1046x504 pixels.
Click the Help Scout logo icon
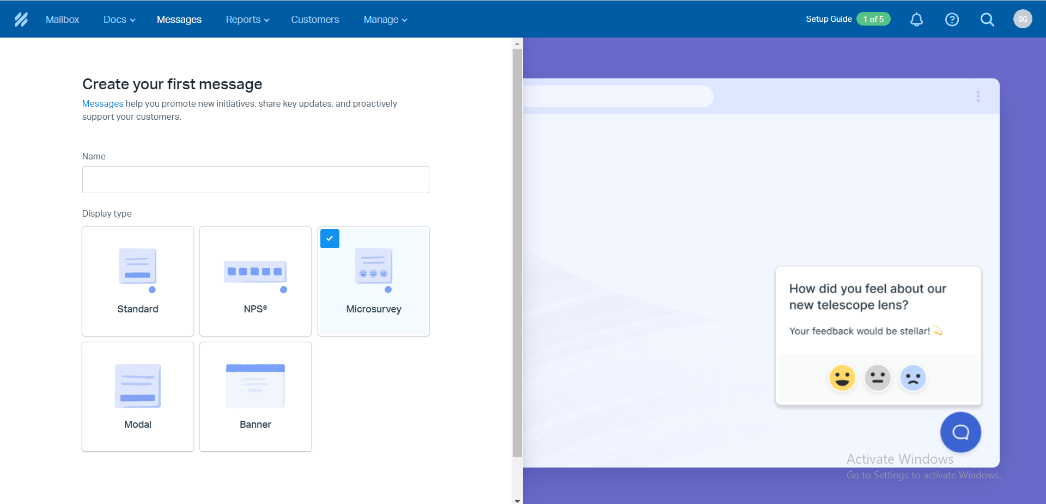coord(21,20)
